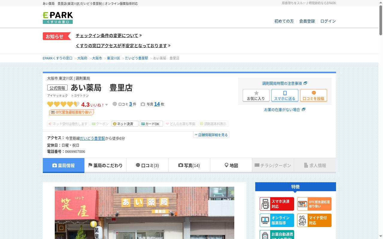383x239 pixels.
Task: Open the 薬局情報 tab
Action: point(63,165)
